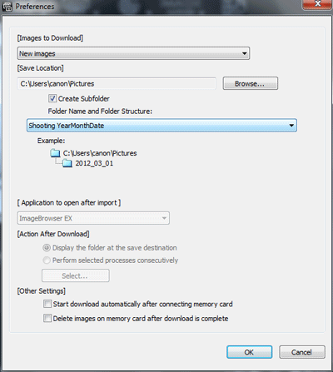Expand the Shooting YearMonthDate folder structure dropdown
This screenshot has width=333, height=372.
coord(162,126)
